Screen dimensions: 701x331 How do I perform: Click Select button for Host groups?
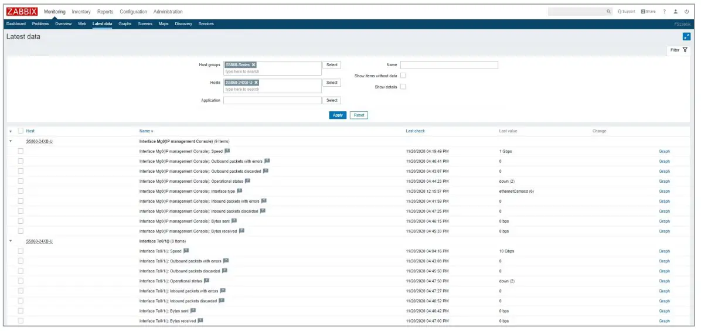tap(332, 65)
